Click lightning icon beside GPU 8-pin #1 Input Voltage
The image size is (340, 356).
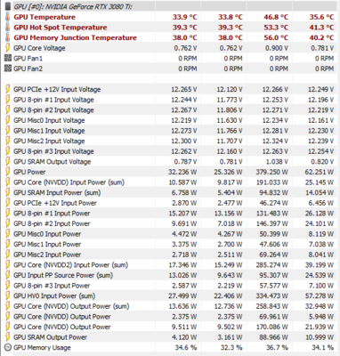(8, 100)
